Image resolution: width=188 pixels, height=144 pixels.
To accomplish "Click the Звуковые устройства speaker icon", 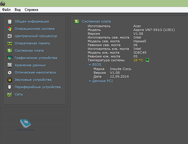I will coord(10,80).
